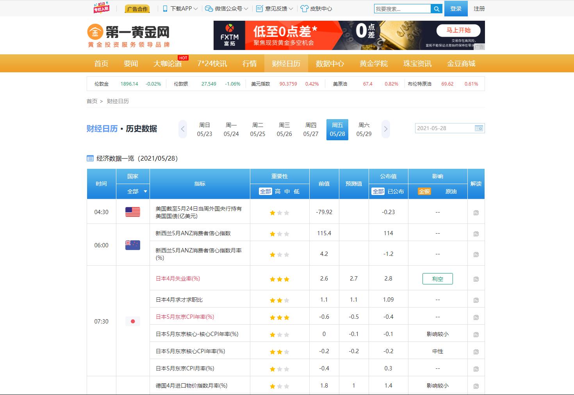Expand the 下载APP dropdown

tap(181, 9)
